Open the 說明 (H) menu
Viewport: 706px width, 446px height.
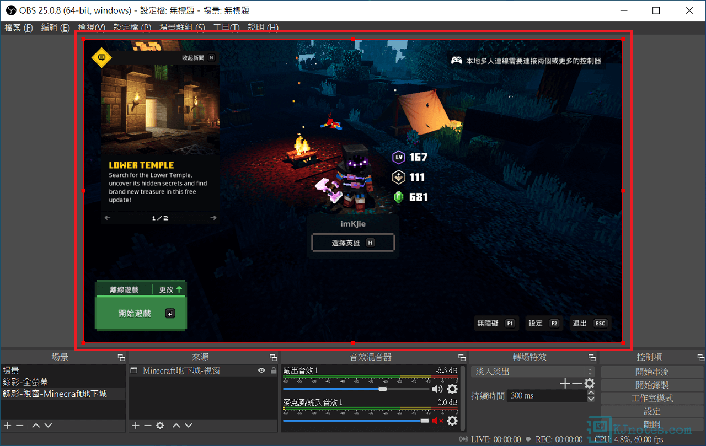click(x=263, y=28)
